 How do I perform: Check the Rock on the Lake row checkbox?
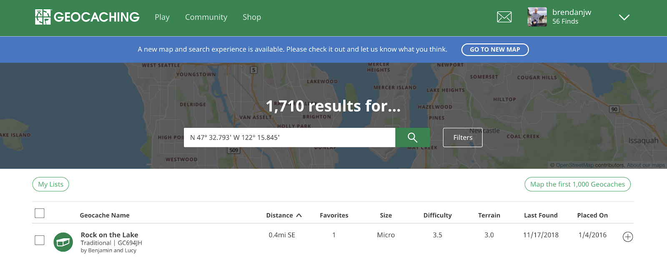point(40,240)
